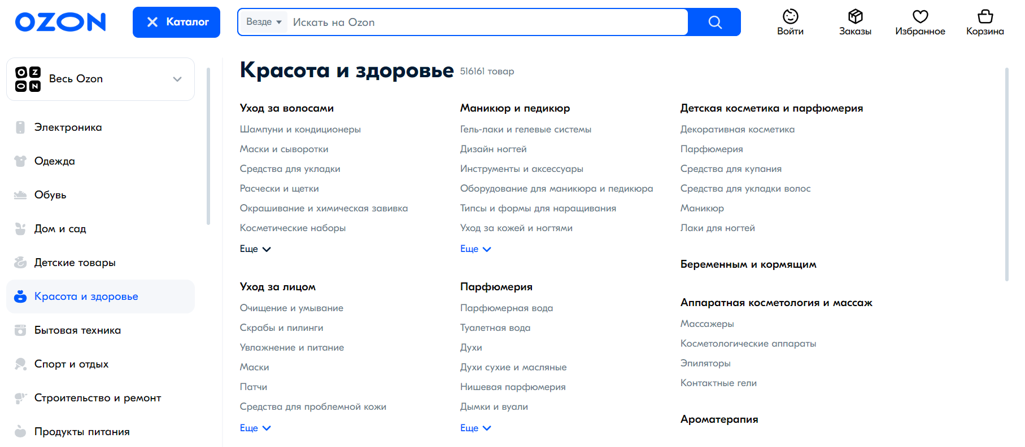
Task: Click the Красота и здоровье category icon
Action: click(20, 296)
